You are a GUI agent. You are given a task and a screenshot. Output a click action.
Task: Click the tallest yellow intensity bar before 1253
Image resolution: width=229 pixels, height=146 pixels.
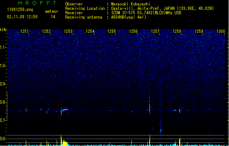[61, 141]
